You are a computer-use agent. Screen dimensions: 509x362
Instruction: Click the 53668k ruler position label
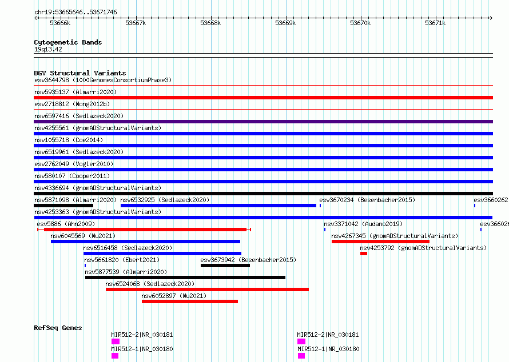pyautogui.click(x=210, y=23)
